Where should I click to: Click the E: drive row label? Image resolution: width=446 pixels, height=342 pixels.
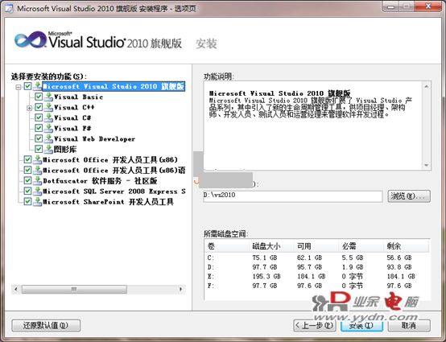pyautogui.click(x=210, y=276)
